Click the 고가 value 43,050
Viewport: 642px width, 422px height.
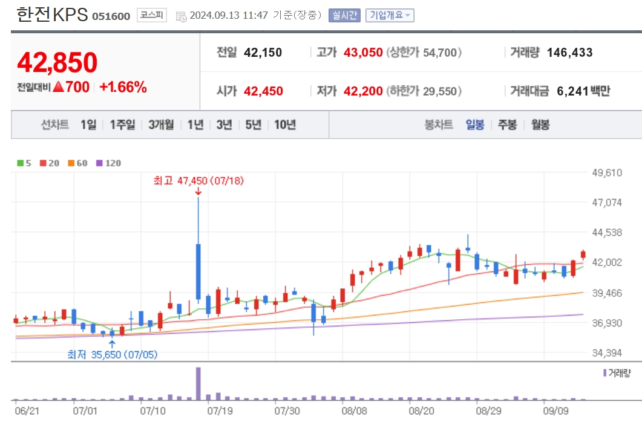[x=363, y=53]
